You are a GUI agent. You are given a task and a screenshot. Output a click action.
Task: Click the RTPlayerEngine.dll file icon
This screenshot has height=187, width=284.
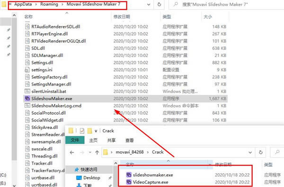(27, 34)
